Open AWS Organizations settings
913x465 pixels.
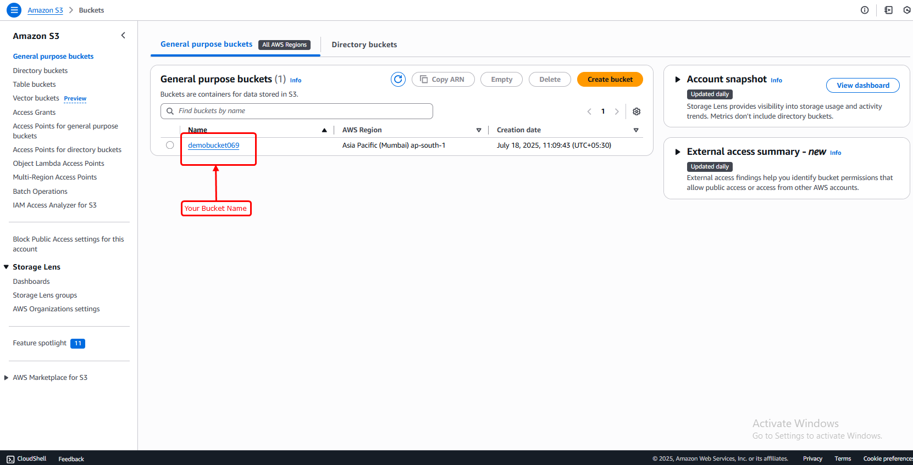pos(56,309)
